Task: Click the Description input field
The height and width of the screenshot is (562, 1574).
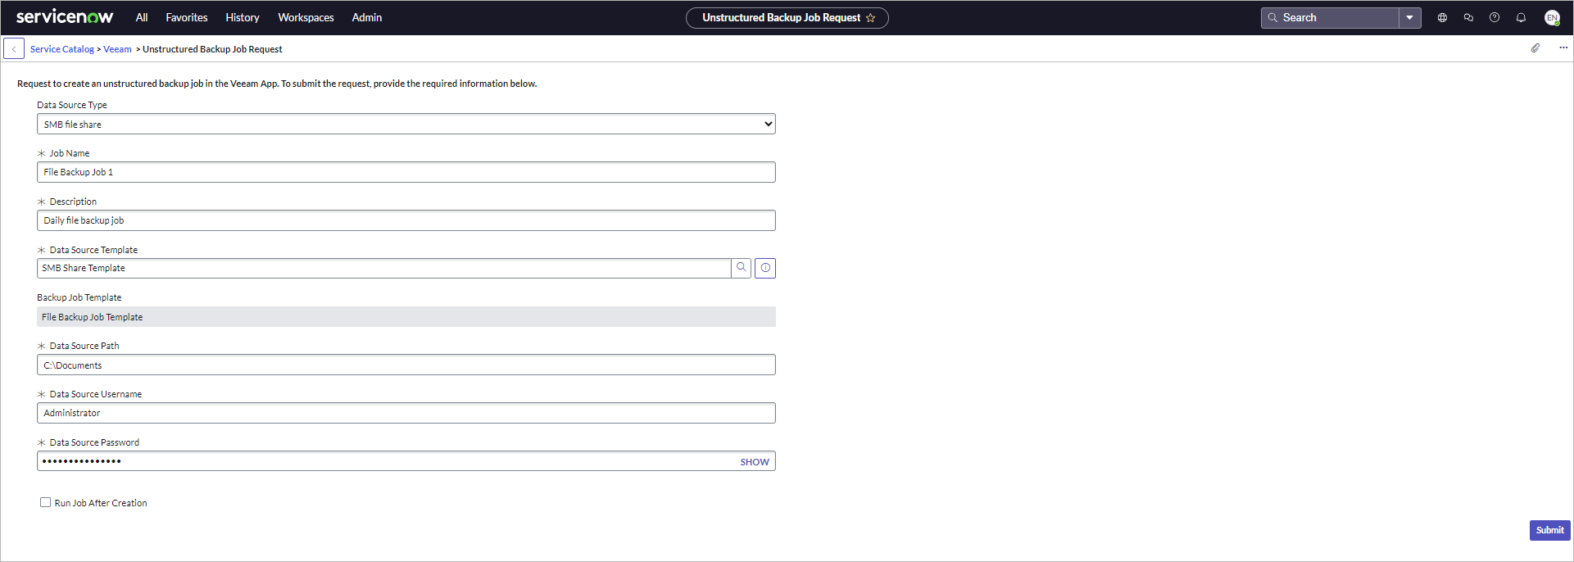Action: coord(406,220)
